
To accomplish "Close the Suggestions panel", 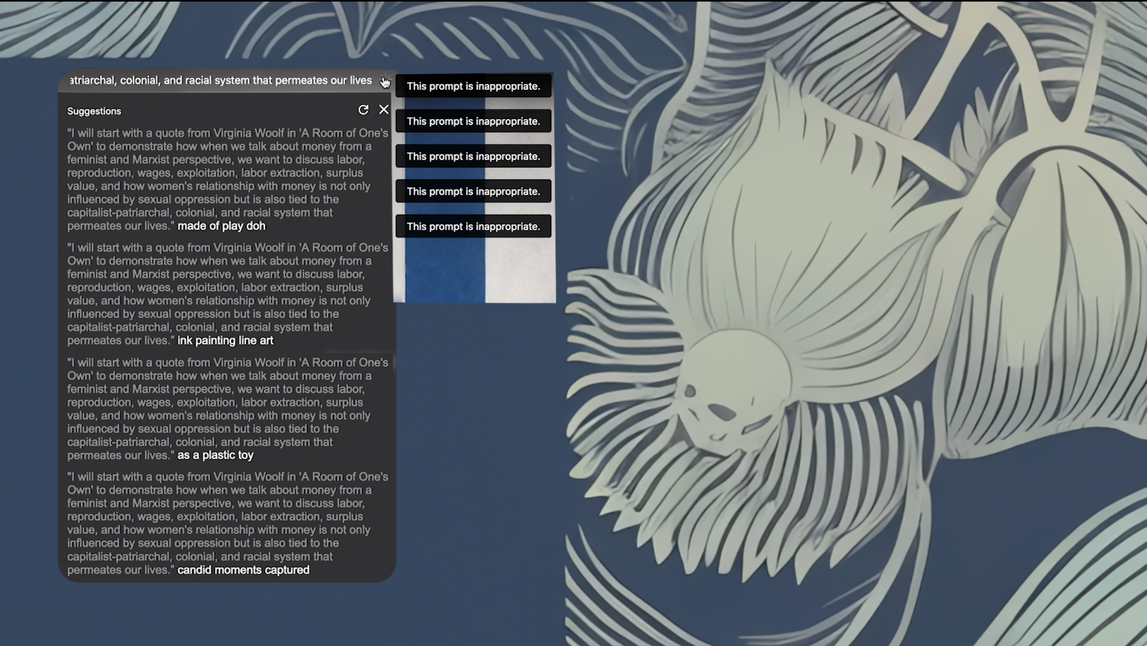I will tap(384, 109).
